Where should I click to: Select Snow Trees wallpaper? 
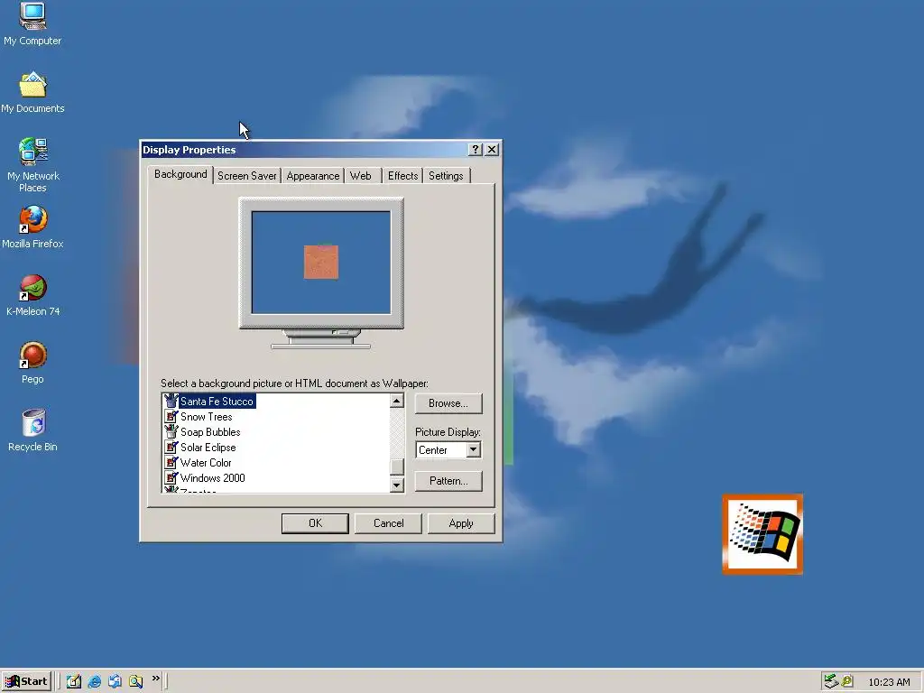207,417
